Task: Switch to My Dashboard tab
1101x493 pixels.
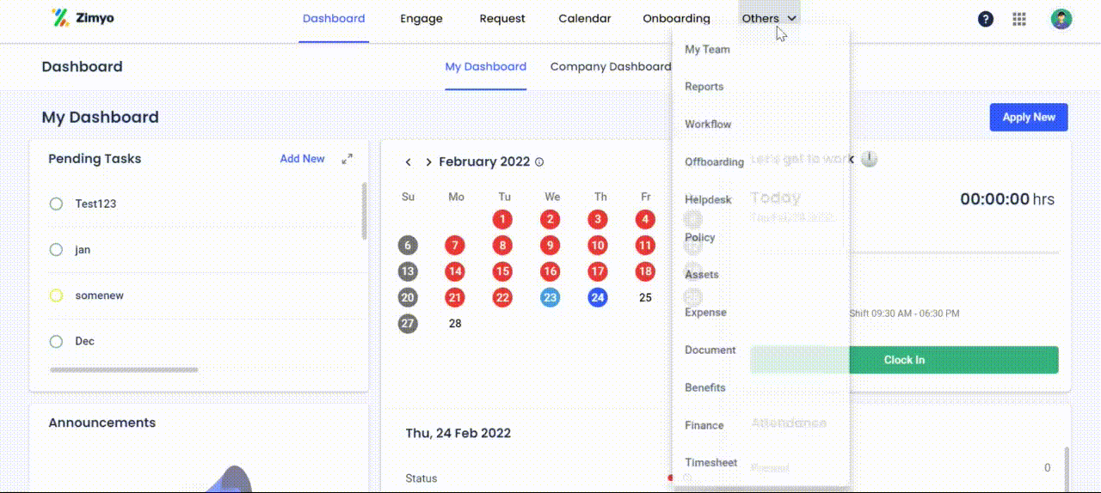Action: 485,66
